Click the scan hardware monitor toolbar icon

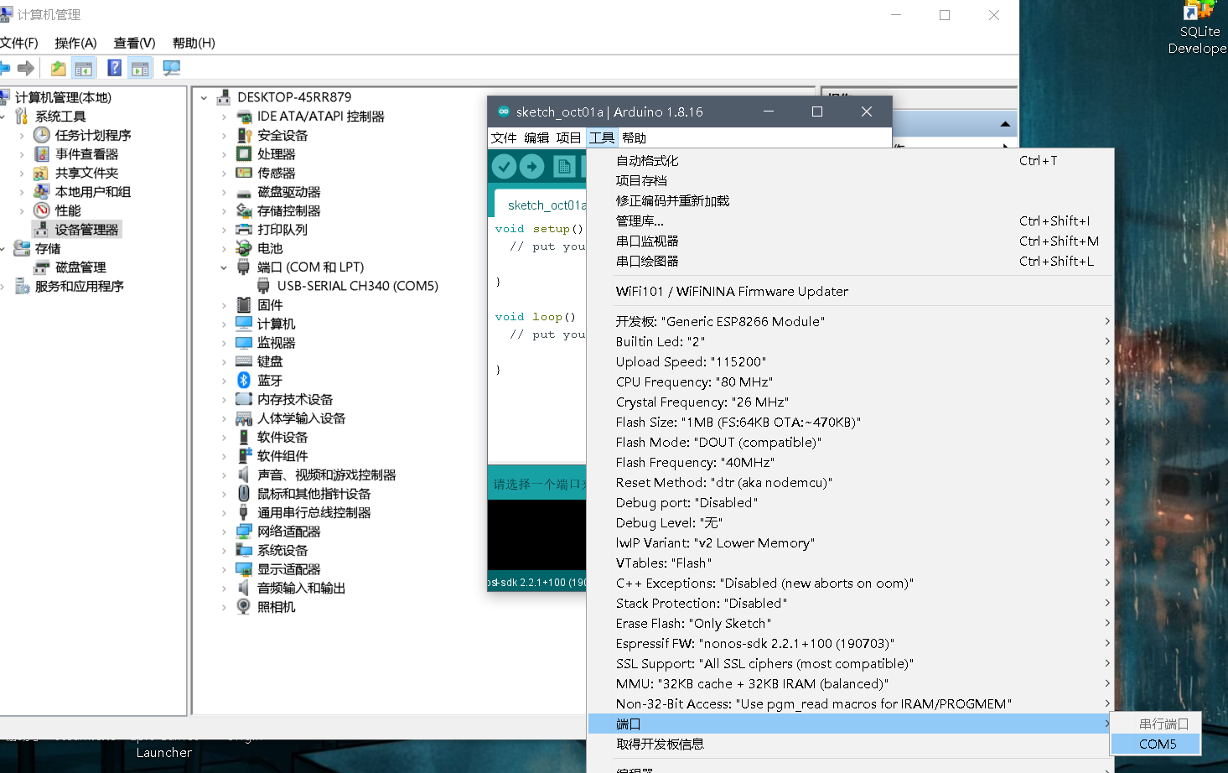[171, 68]
